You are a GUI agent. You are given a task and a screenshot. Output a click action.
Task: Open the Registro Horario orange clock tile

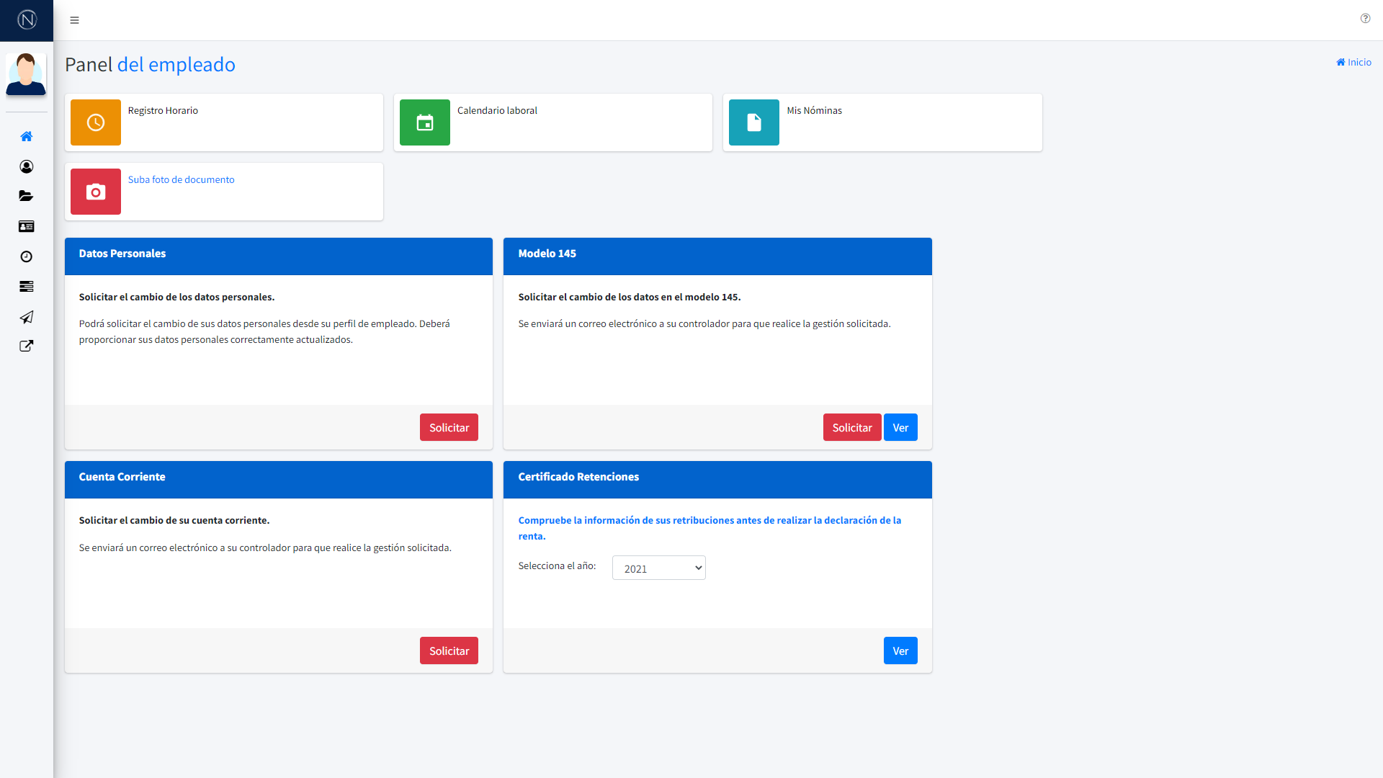point(96,122)
